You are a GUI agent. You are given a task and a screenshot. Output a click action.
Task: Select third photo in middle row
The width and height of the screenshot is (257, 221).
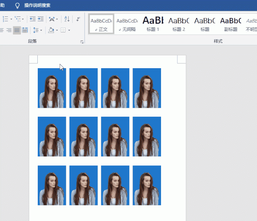(x=115, y=136)
